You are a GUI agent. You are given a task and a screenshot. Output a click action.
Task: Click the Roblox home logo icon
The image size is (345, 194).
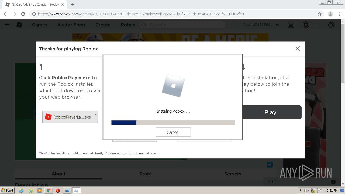(x=19, y=25)
